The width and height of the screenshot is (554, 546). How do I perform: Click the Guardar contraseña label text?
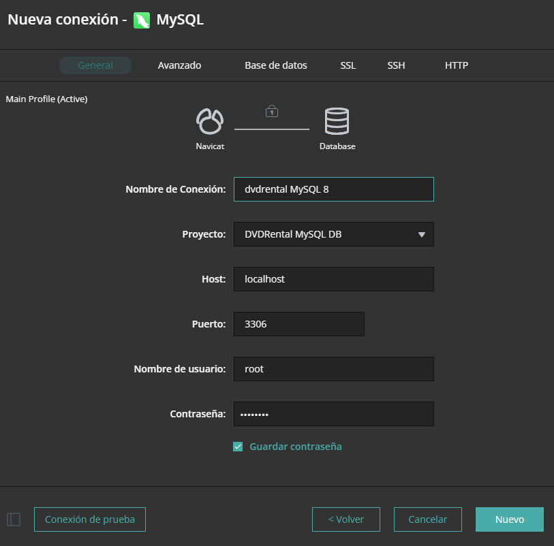295,447
